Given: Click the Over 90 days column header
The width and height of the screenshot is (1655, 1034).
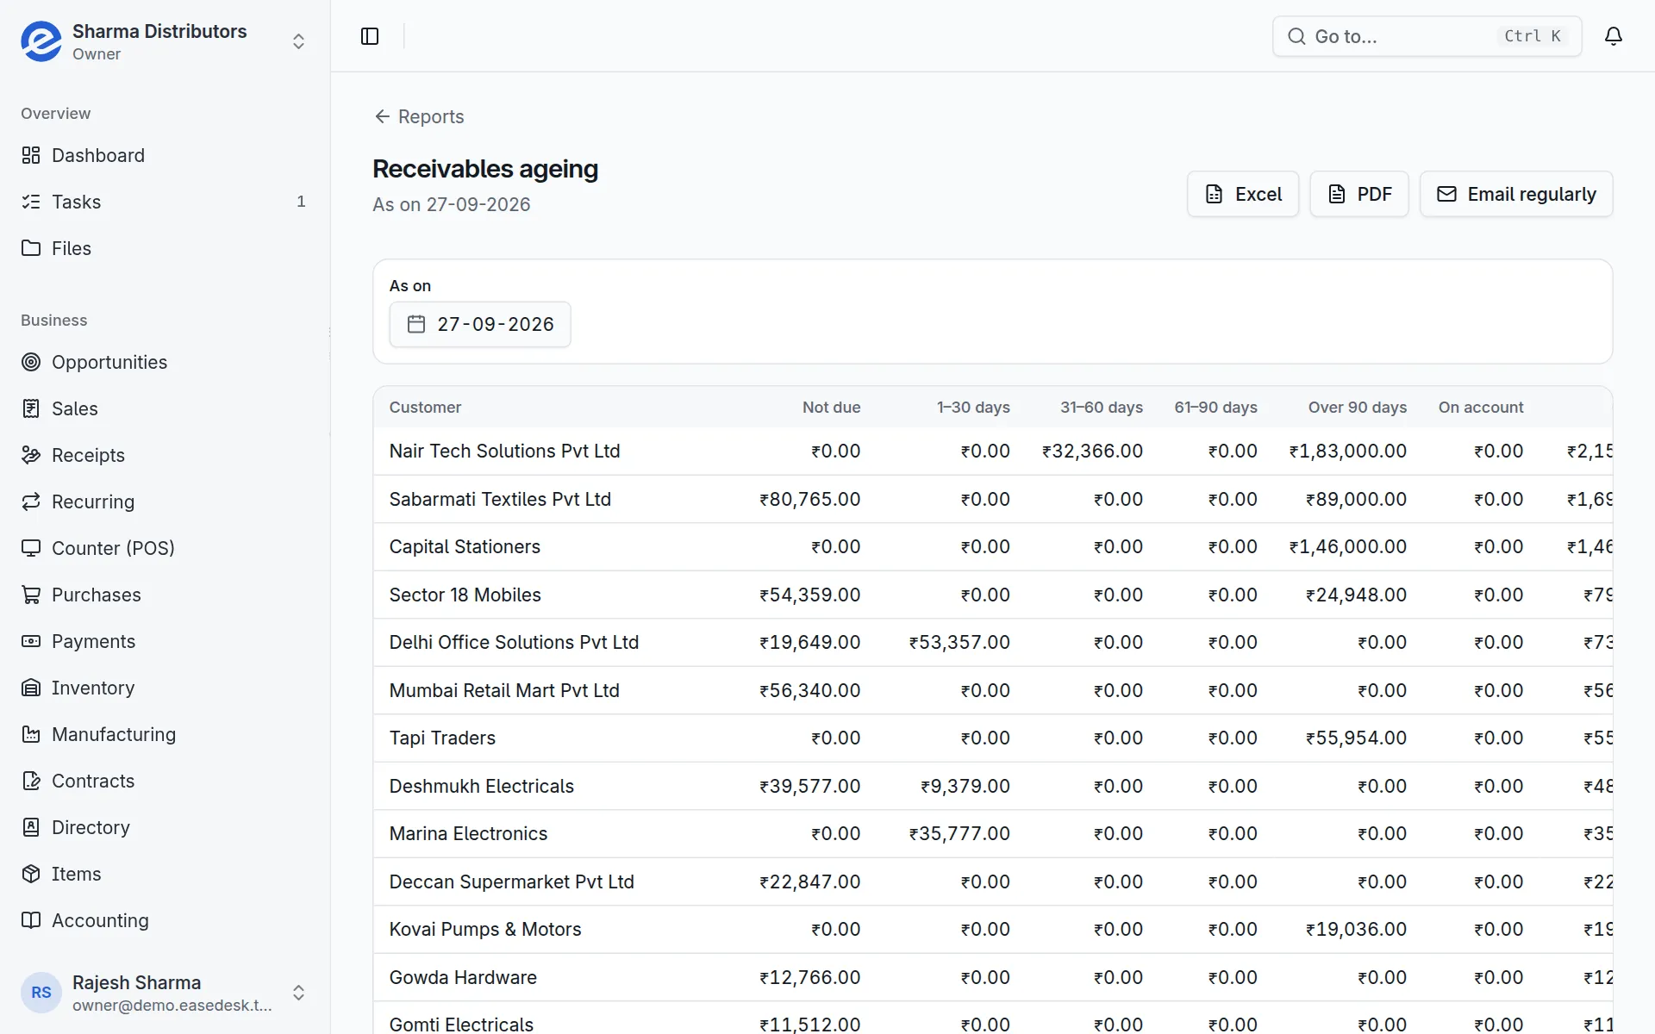Looking at the screenshot, I should pos(1357,408).
